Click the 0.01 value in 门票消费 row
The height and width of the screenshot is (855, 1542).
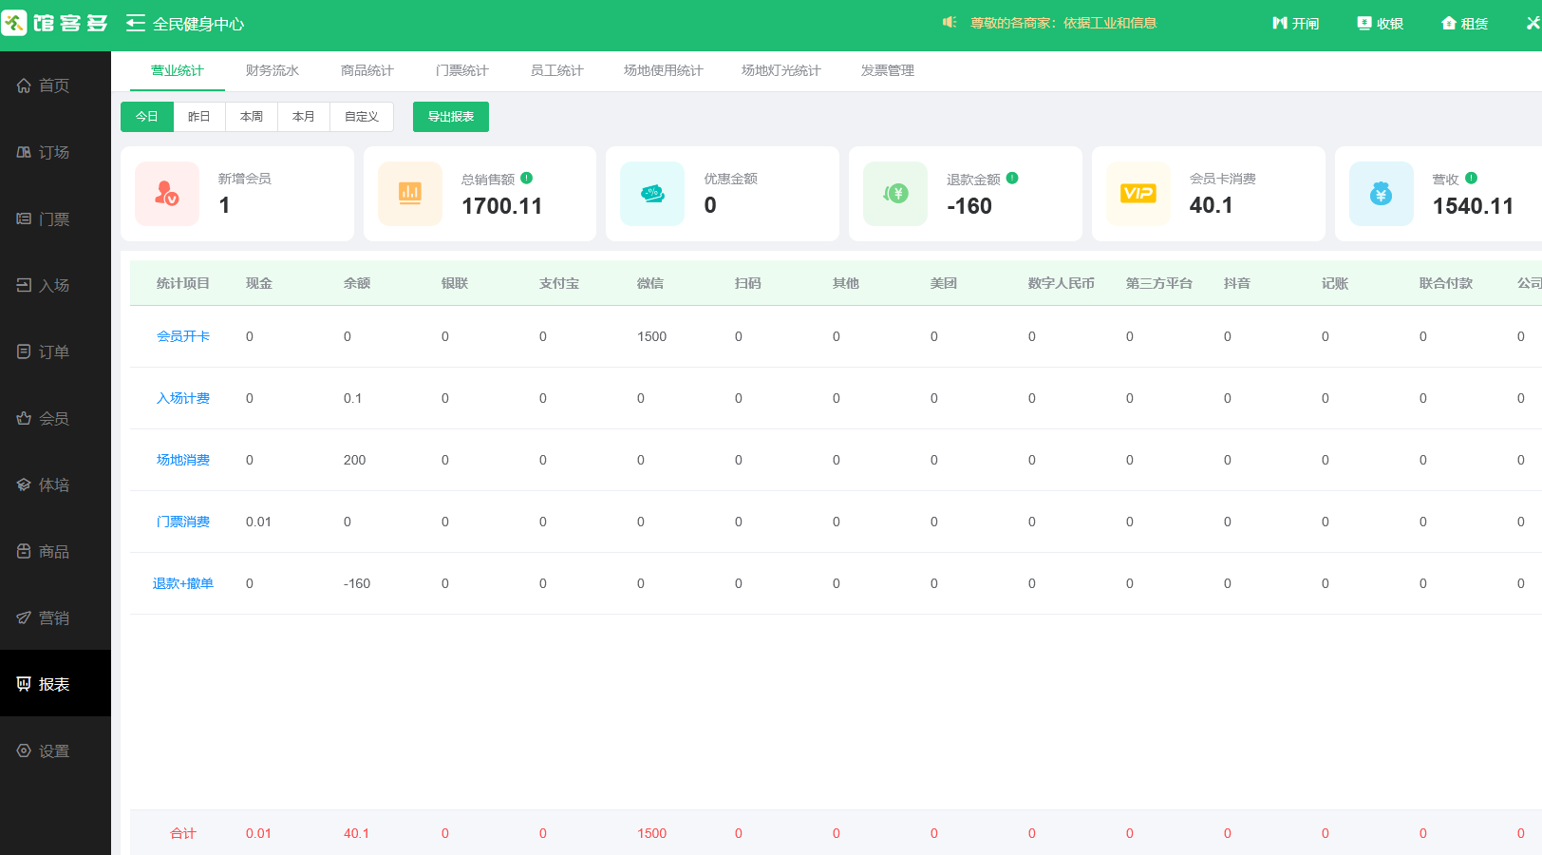pos(258,522)
